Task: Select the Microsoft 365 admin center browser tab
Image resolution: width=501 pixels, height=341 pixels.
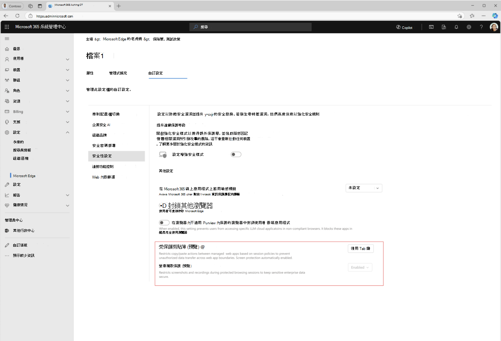Action: 79,6
